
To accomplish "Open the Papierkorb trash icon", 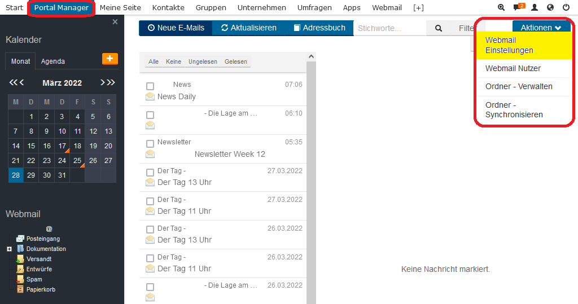I will click(x=20, y=289).
